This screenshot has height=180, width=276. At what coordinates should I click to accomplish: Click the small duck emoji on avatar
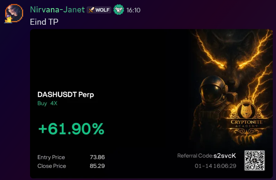pyautogui.click(x=8, y=20)
